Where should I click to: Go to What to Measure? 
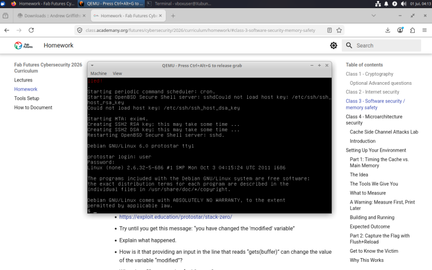coord(368,193)
